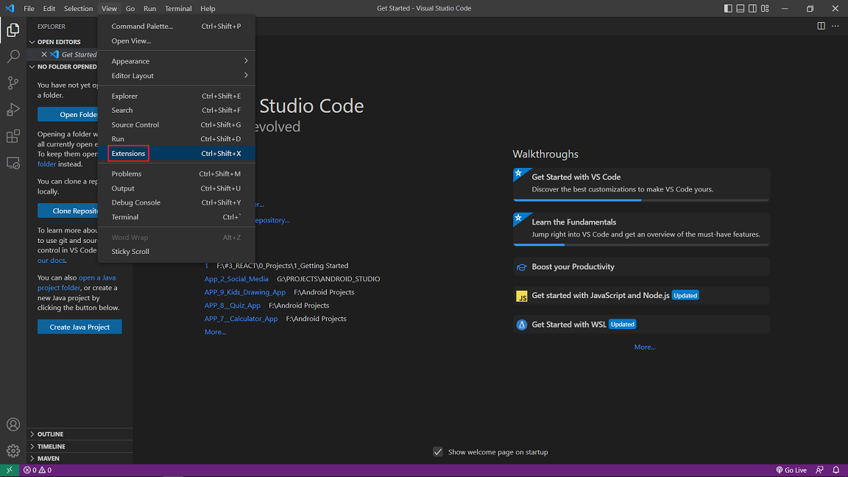Click the Clone Repository button
This screenshot has height=477, width=848.
tap(68, 211)
